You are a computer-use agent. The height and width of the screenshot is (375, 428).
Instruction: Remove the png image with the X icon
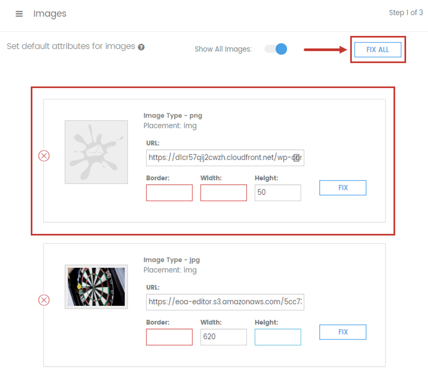(44, 156)
